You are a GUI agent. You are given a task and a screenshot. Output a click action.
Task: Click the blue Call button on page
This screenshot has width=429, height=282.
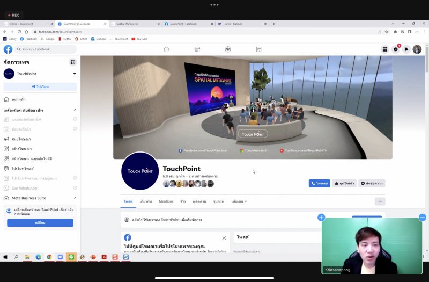(x=319, y=183)
